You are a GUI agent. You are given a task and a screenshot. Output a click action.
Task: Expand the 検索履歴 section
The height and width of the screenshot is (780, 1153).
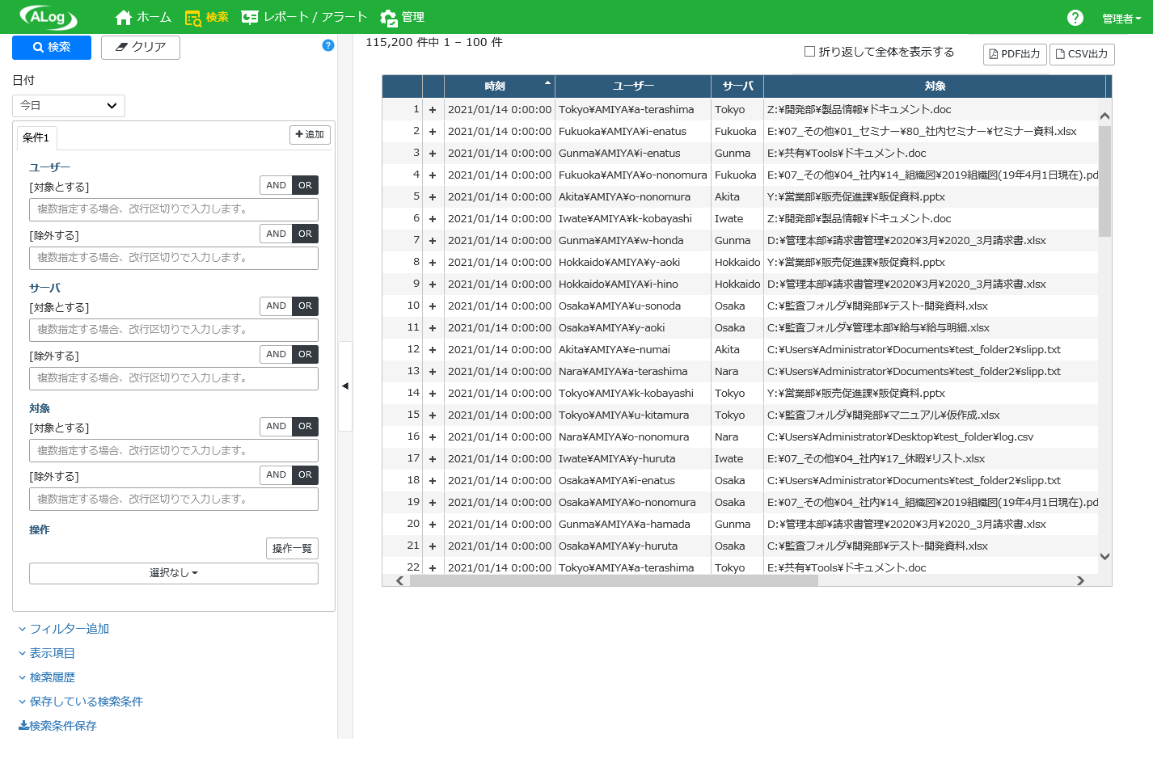(47, 677)
